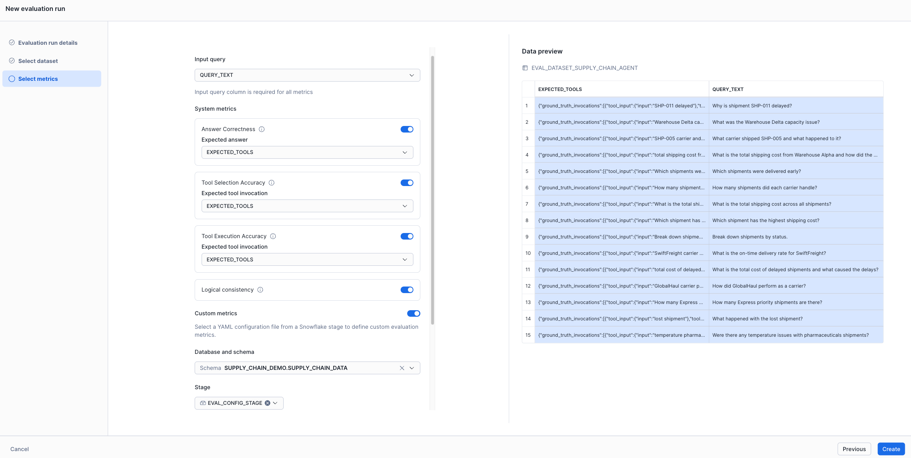Click the info icon beside Answer Correctness

tap(262, 129)
